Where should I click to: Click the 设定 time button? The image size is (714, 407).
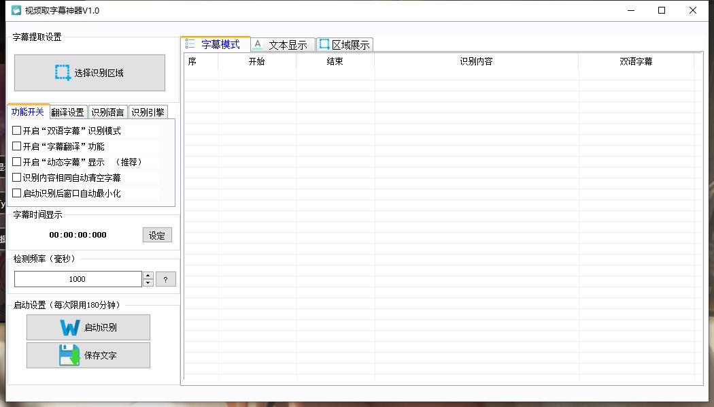coord(157,235)
